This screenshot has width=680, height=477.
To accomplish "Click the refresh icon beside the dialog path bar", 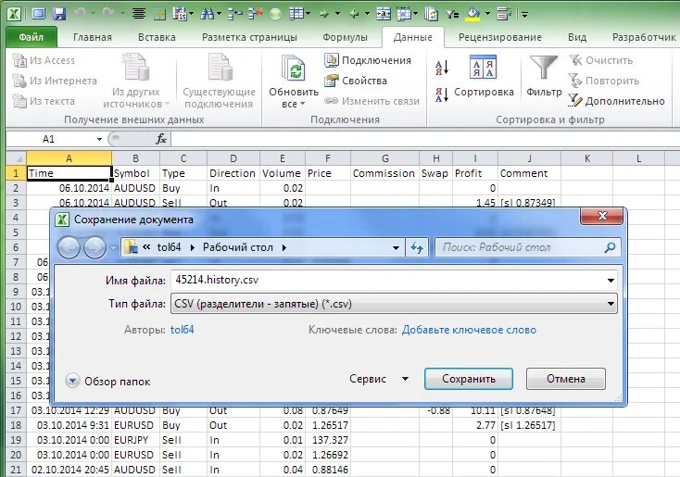I will pyautogui.click(x=417, y=247).
